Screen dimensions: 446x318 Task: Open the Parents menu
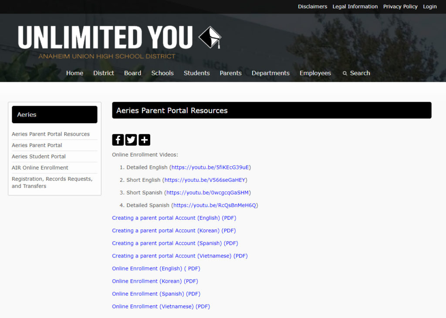[230, 73]
